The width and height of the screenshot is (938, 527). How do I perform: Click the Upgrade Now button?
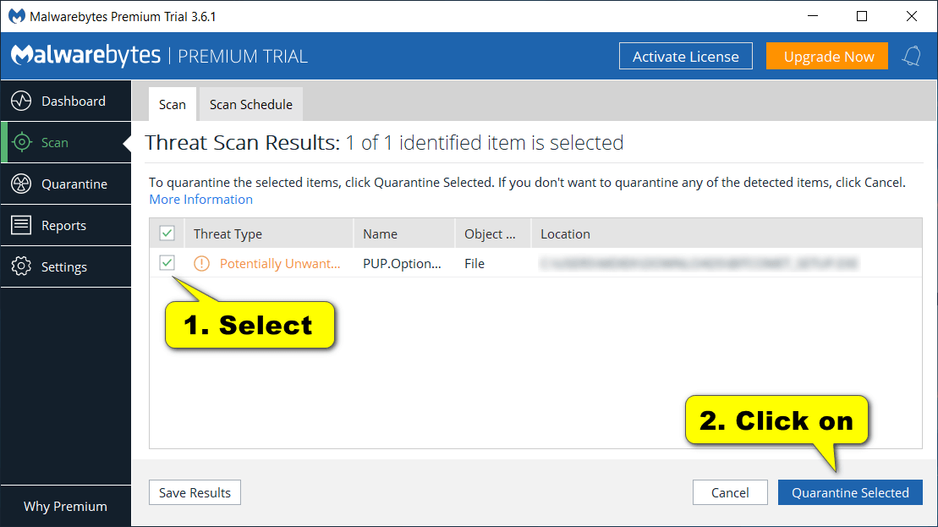pyautogui.click(x=826, y=56)
